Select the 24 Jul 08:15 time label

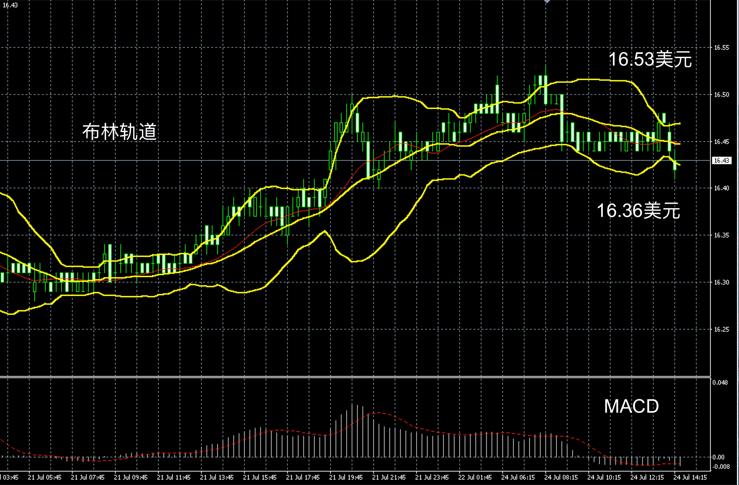click(x=561, y=478)
